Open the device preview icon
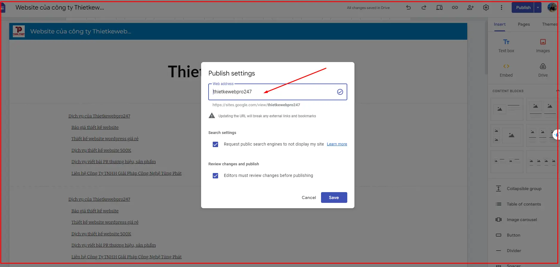This screenshot has width=560, height=267. pos(439,7)
